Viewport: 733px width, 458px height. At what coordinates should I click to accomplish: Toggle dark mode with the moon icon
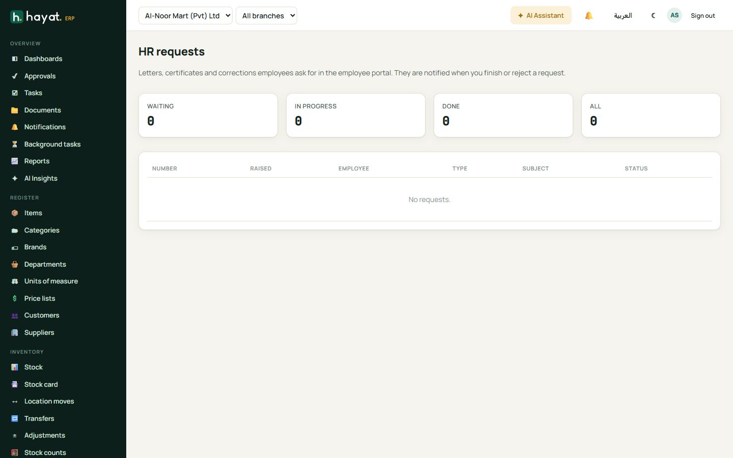tap(654, 16)
